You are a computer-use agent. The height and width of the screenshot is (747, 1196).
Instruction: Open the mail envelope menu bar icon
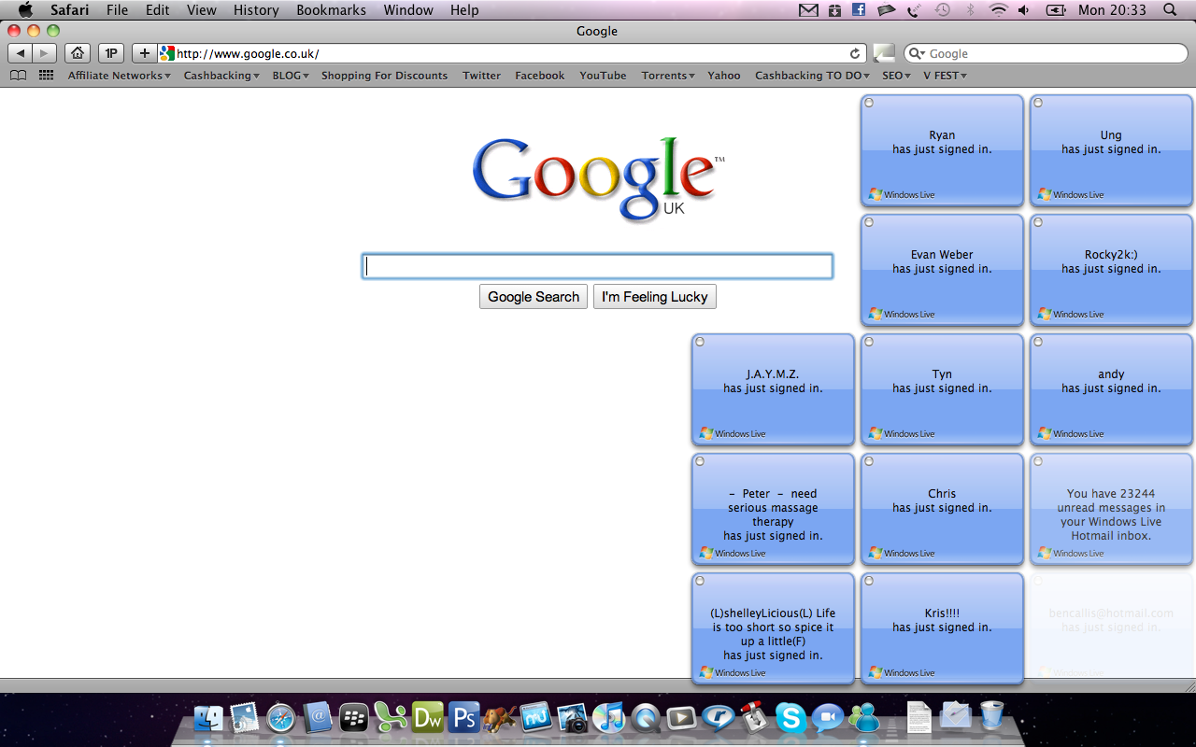(808, 10)
